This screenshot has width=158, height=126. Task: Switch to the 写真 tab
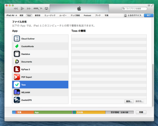coord(106,16)
